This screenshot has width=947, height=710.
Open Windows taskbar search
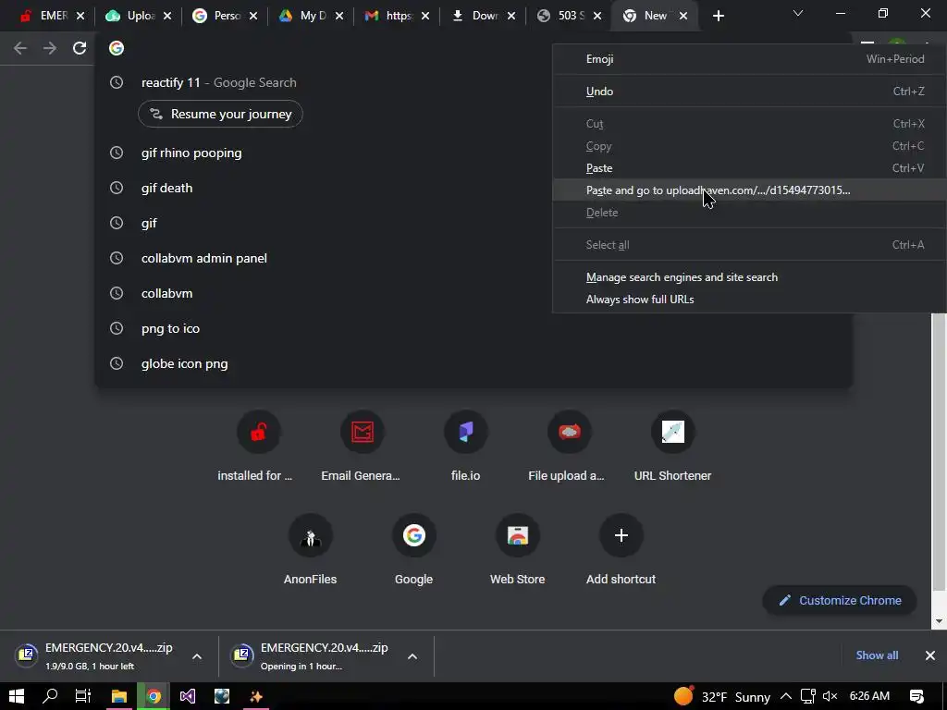click(x=50, y=696)
